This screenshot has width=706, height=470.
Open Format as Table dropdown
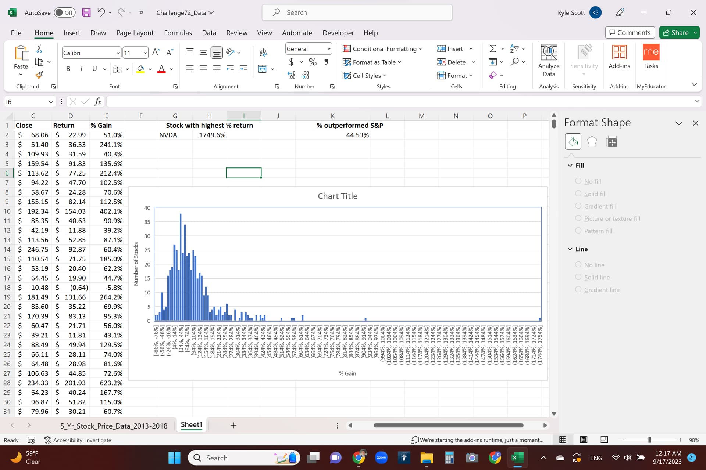372,62
